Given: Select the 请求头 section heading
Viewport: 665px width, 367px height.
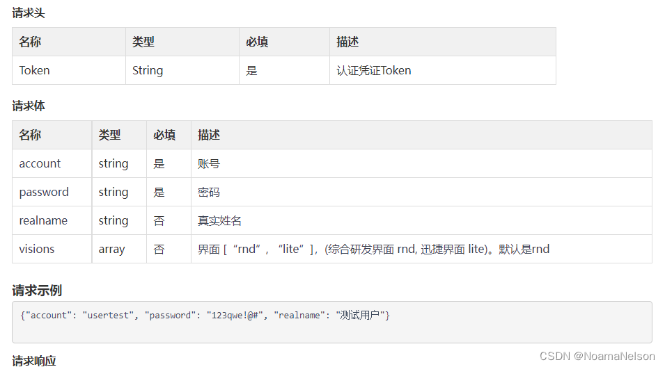Looking at the screenshot, I should coord(29,13).
